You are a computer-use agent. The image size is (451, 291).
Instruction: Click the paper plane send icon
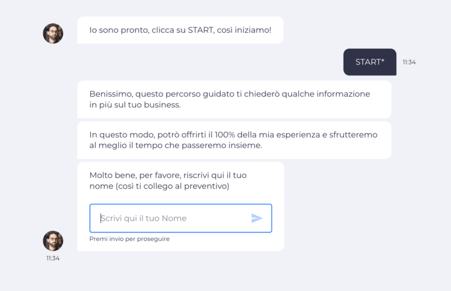point(257,218)
